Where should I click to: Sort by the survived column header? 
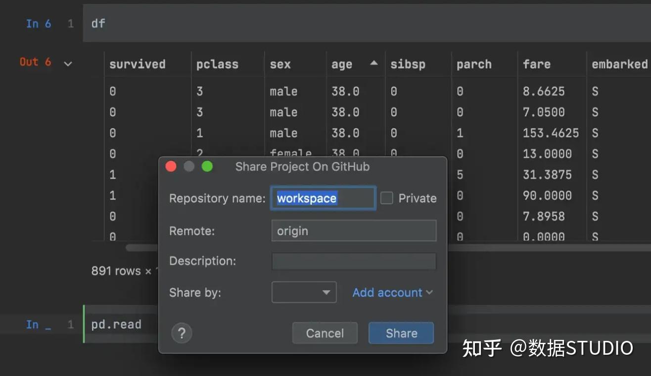click(138, 63)
